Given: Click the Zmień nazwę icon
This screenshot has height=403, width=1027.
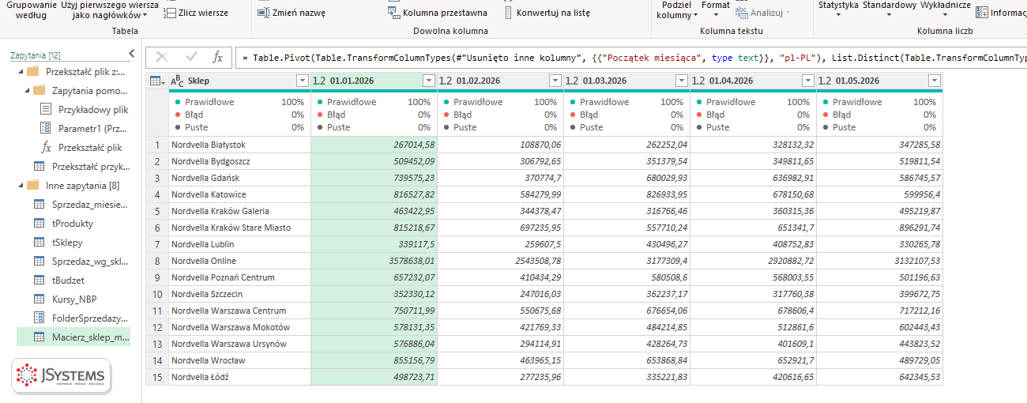Looking at the screenshot, I should coord(262,13).
